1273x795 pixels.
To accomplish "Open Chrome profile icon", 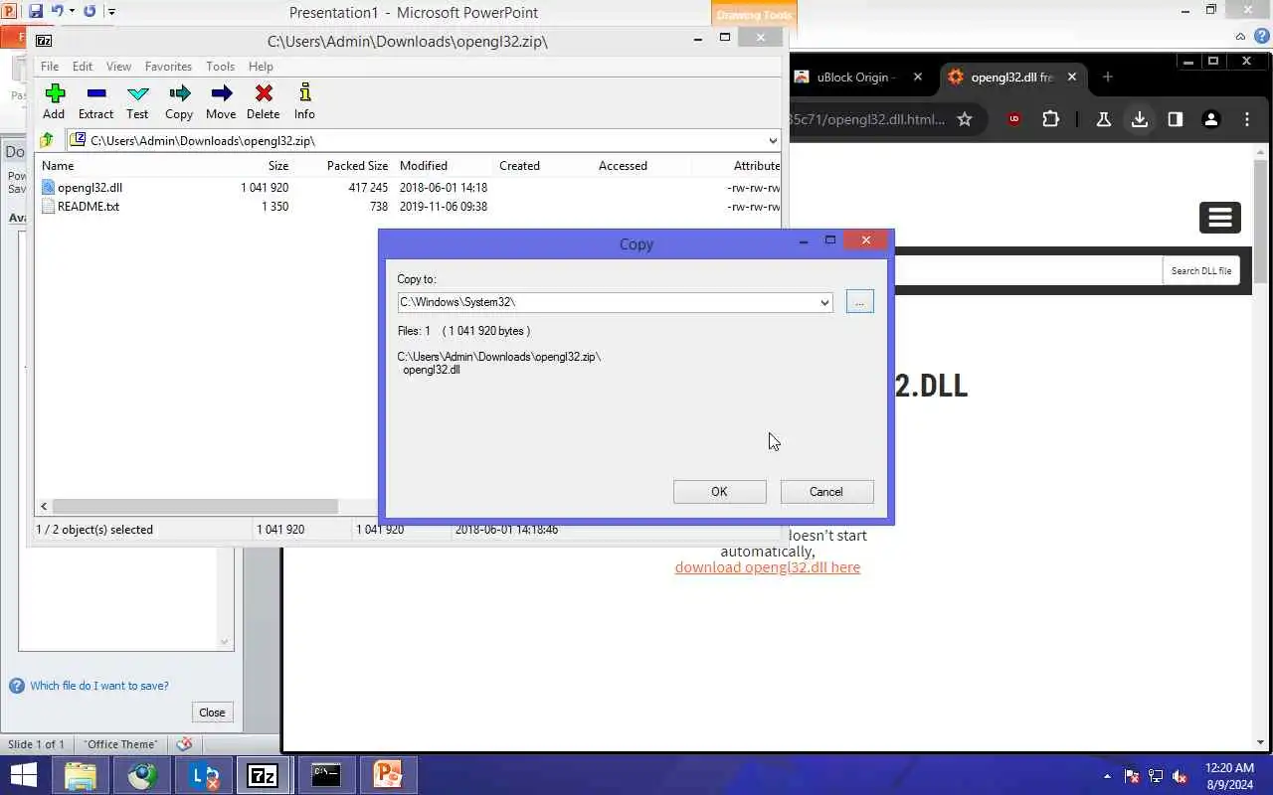I will (x=1211, y=119).
